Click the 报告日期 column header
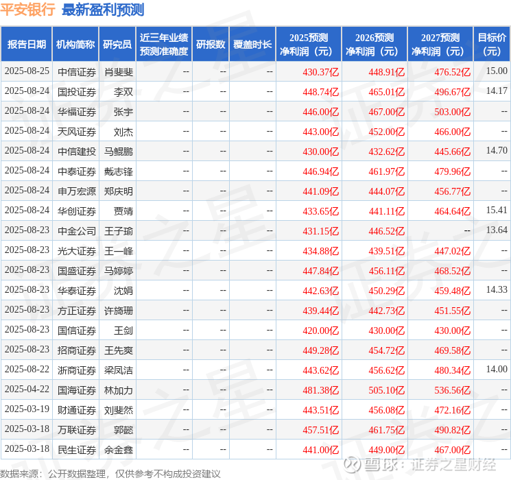This screenshot has height=480, width=511. pos(26,45)
